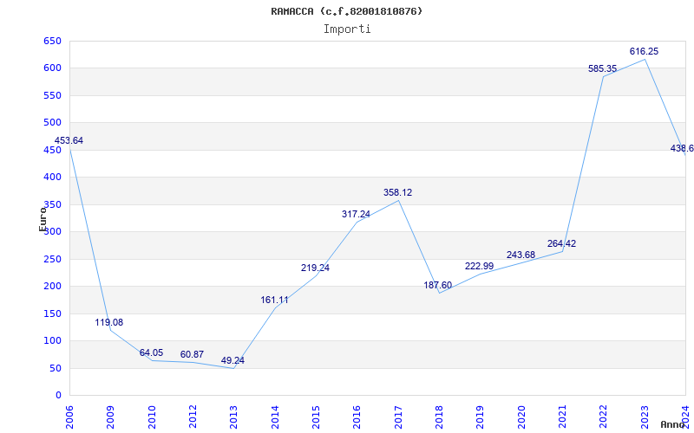Click the 2006 x-axis year label
The image size is (694, 433).
pyautogui.click(x=69, y=417)
